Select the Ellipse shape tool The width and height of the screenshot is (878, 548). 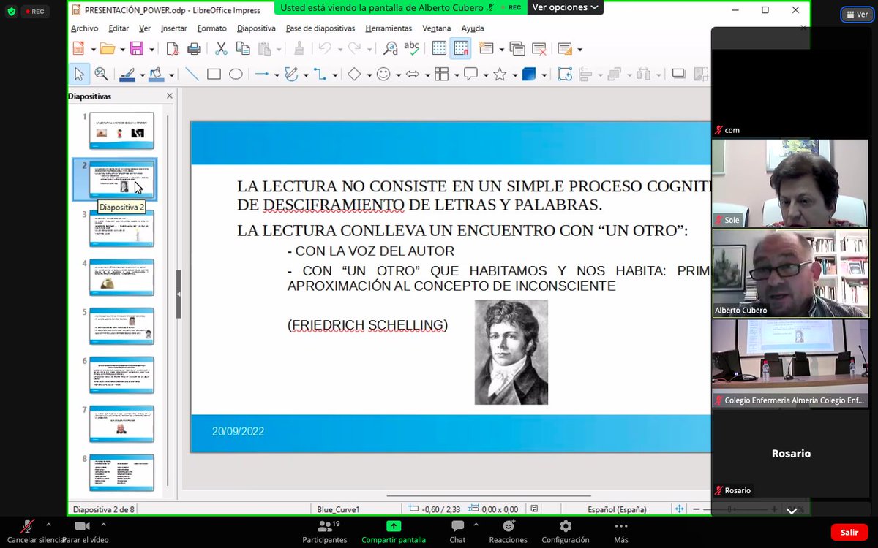tap(236, 74)
